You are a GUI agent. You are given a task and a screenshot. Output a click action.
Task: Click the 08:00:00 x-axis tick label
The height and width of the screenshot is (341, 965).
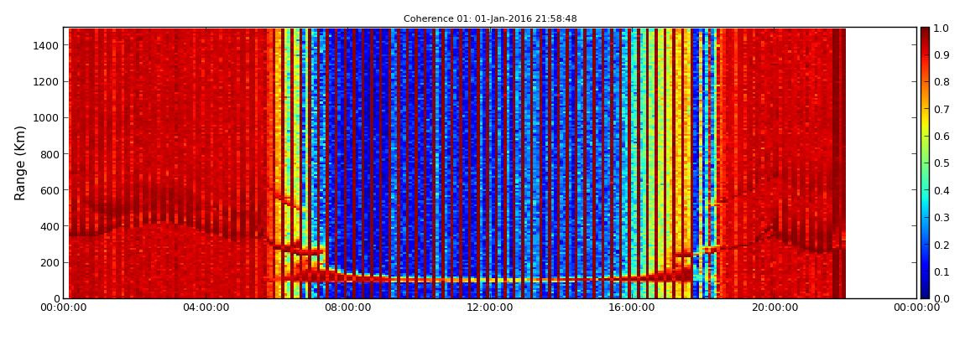coord(348,307)
